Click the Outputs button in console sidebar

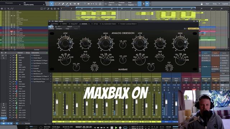pos(4,113)
